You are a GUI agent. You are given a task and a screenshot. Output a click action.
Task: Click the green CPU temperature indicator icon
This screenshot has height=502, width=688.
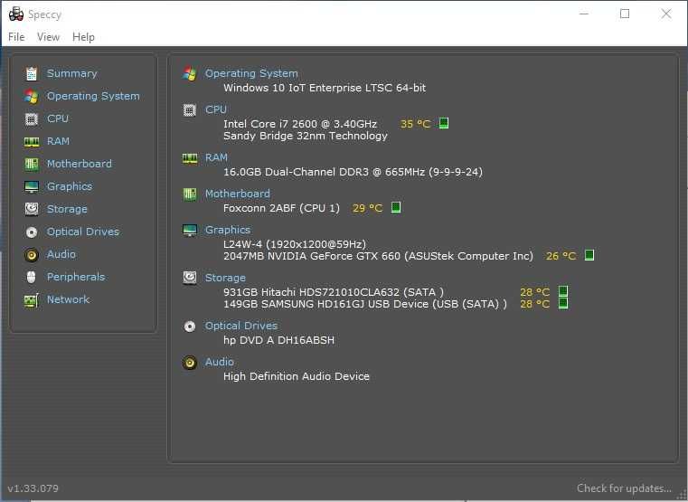tap(444, 123)
